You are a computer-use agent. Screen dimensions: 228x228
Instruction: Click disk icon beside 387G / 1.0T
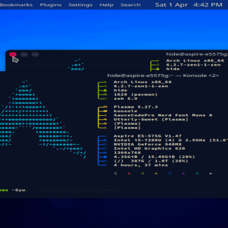tap(105, 161)
